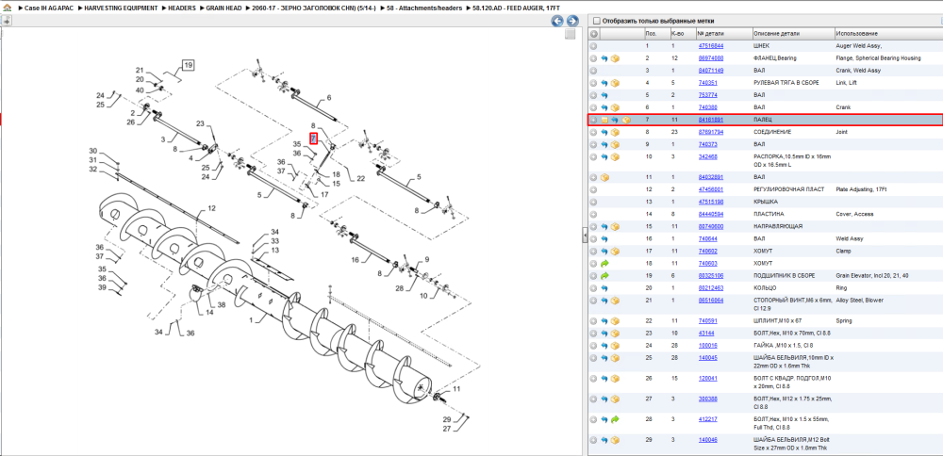Click the blue arrow icon for part 753774
Screen dimensions: 943x456
point(604,95)
